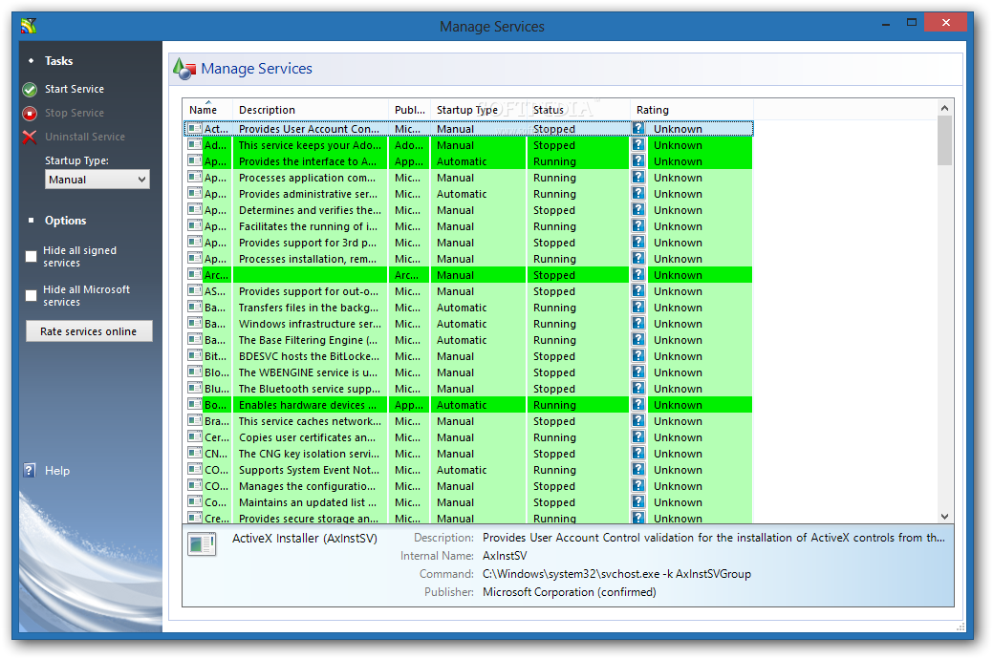This screenshot has width=993, height=659.
Task: Select the row 'The Base Filtering Engine (...'
Action: coord(468,340)
